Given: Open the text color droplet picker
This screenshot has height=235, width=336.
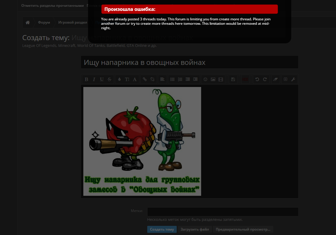Looking at the screenshot, I should (x=119, y=79).
